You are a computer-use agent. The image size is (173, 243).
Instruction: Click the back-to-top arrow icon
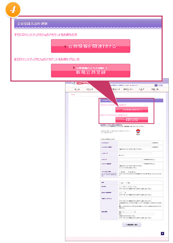pos(162,233)
